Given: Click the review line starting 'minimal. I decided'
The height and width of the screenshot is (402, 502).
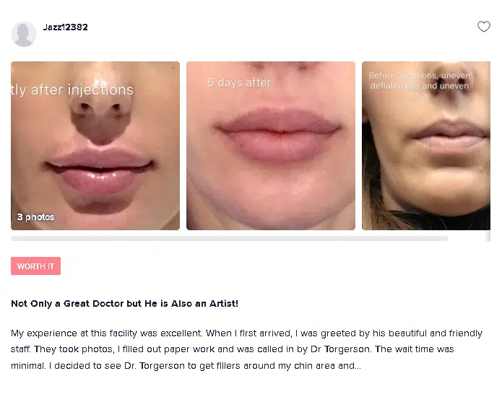Looking at the screenshot, I should [186, 366].
